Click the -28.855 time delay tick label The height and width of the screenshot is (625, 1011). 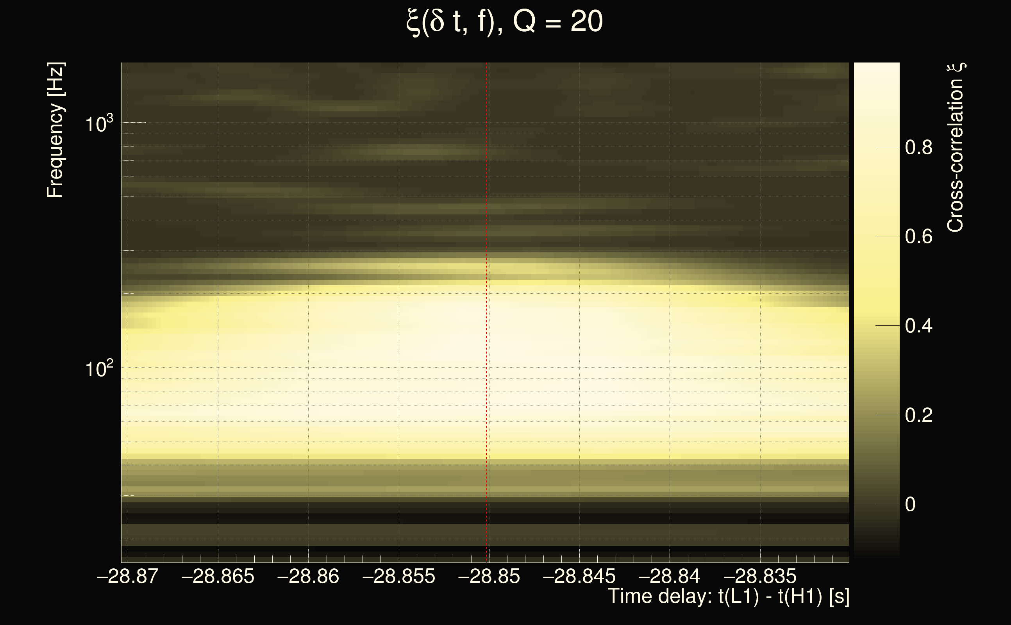coord(398,576)
